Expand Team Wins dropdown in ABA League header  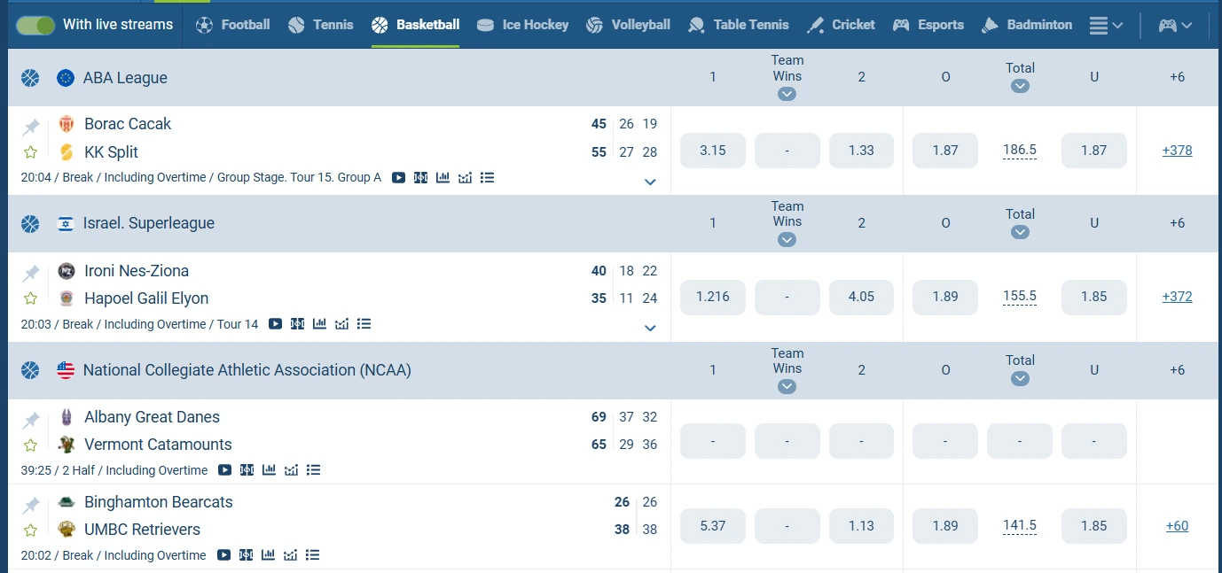point(787,93)
